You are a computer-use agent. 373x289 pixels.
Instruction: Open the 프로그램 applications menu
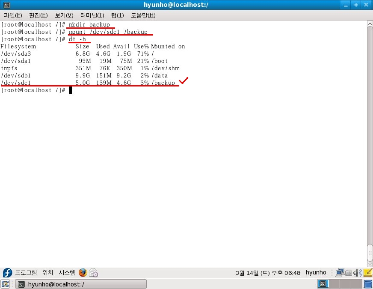26,273
